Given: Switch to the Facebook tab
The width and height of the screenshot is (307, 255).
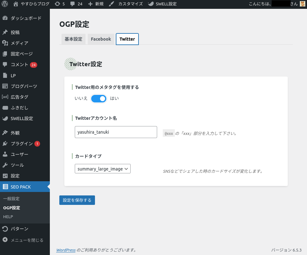Looking at the screenshot, I should (x=101, y=39).
